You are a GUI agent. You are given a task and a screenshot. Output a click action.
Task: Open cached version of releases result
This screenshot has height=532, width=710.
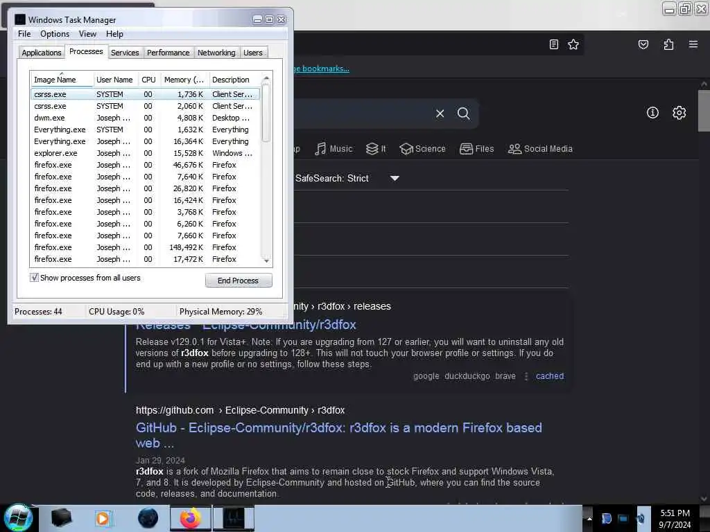coord(550,376)
